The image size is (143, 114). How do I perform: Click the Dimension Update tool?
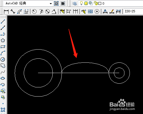(x=118, y=11)
